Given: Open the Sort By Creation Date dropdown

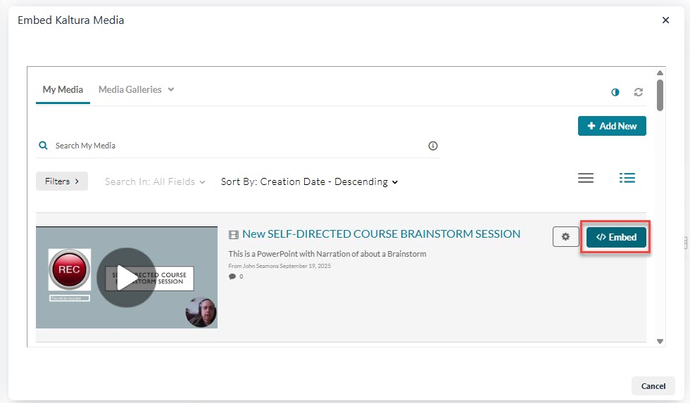Looking at the screenshot, I should click(309, 181).
